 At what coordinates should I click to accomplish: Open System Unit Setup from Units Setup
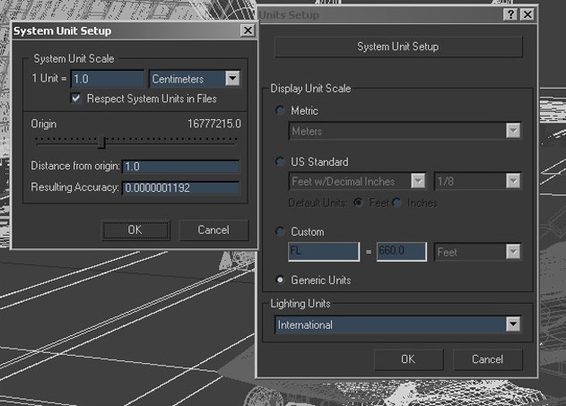tap(398, 47)
